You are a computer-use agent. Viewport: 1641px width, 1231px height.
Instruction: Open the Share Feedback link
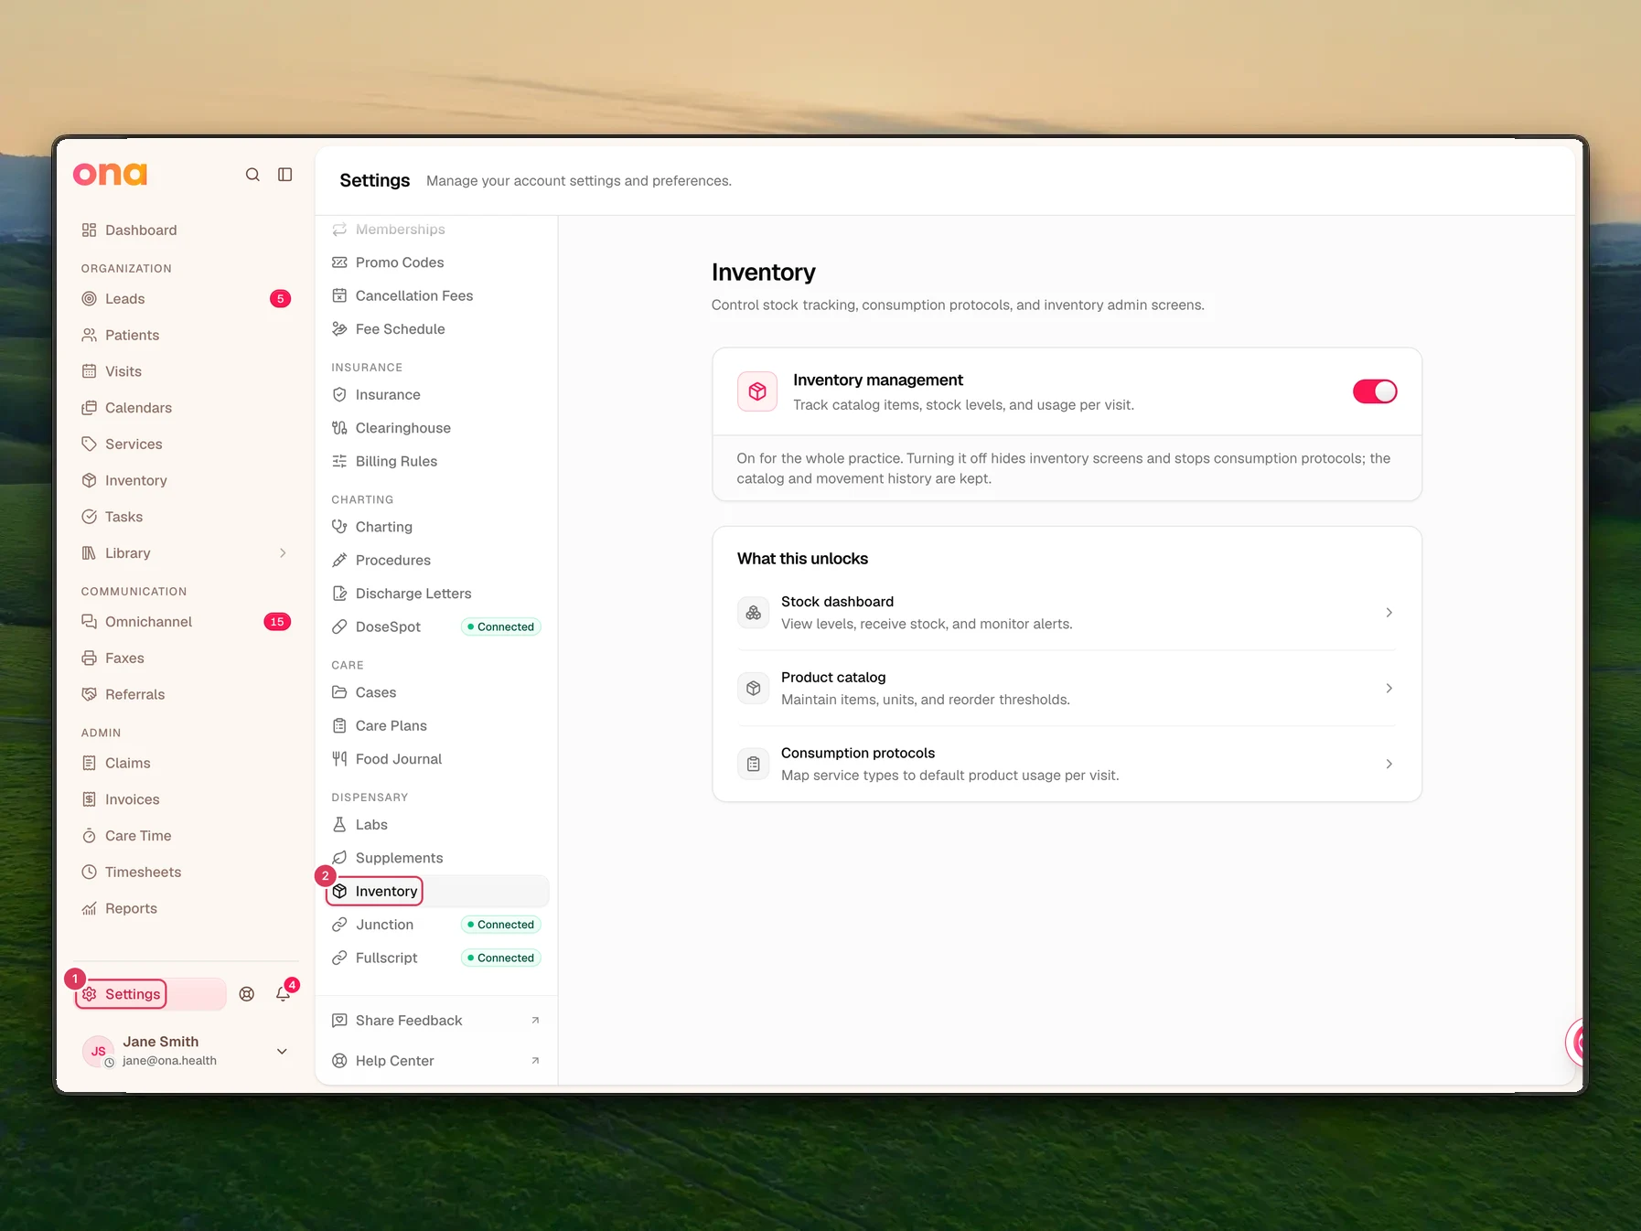pyautogui.click(x=436, y=1021)
